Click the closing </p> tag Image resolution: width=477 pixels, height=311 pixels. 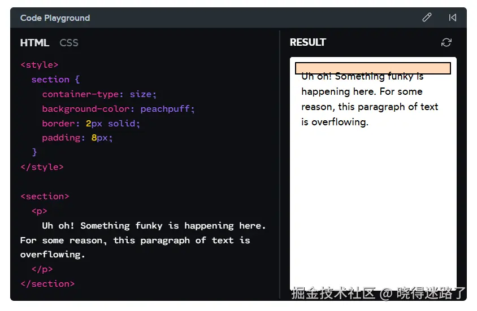(42, 269)
